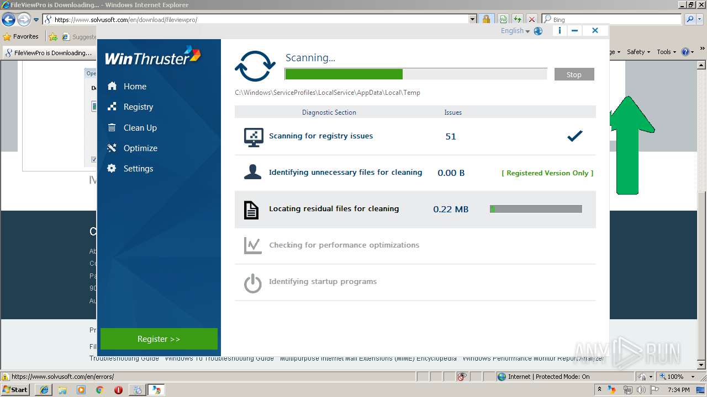Expand the address bar autocomplete dropdown
Screen dimensions: 707x397
pyautogui.click(x=472, y=19)
